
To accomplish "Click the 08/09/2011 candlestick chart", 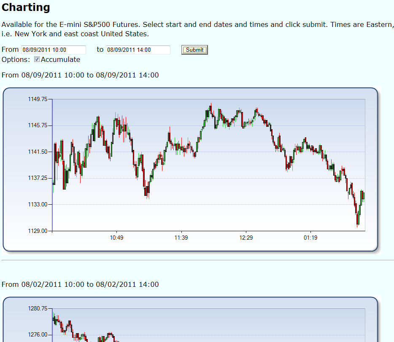I will click(191, 169).
